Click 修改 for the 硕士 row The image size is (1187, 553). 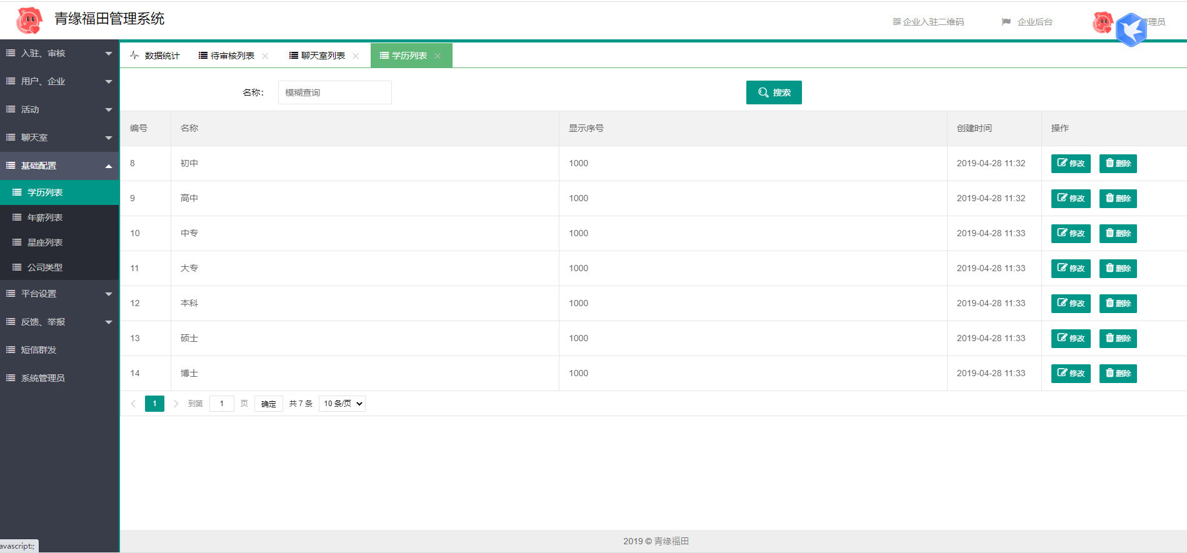[x=1071, y=339]
